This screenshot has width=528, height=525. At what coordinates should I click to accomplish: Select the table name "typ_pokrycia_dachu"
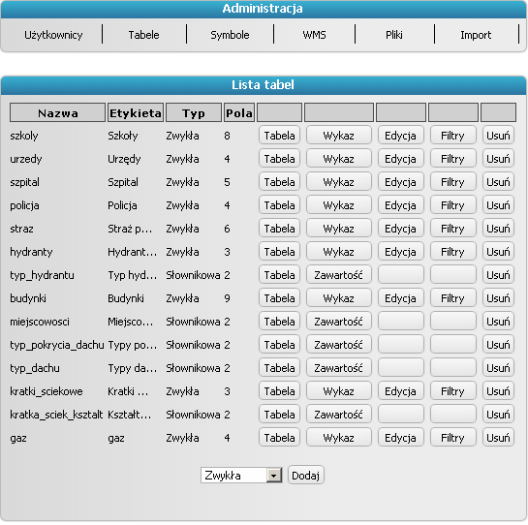coord(57,345)
